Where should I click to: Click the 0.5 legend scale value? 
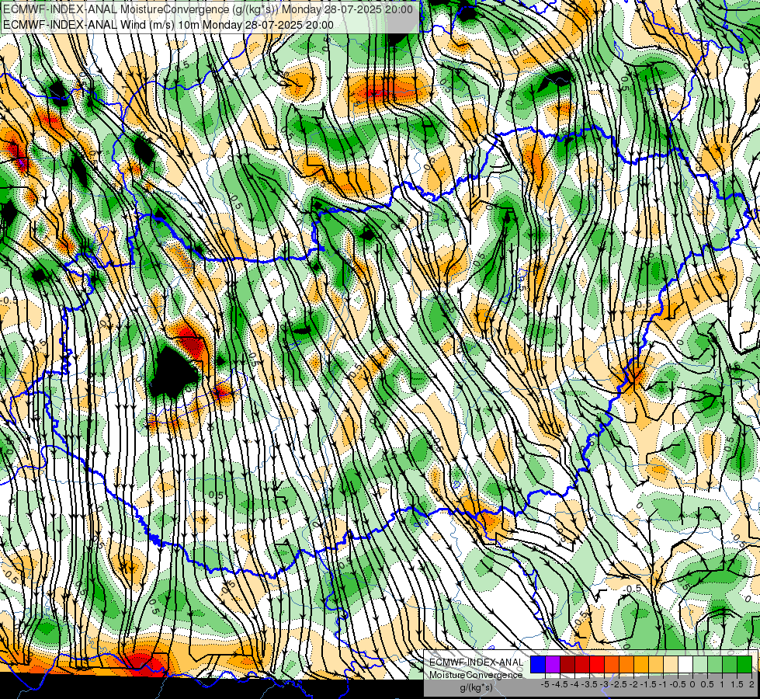(707, 684)
